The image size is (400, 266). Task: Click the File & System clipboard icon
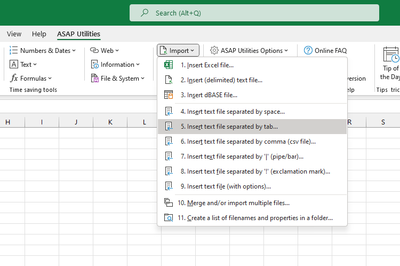pos(94,78)
